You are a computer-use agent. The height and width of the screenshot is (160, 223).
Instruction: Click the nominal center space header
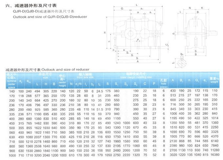point(12,81)
